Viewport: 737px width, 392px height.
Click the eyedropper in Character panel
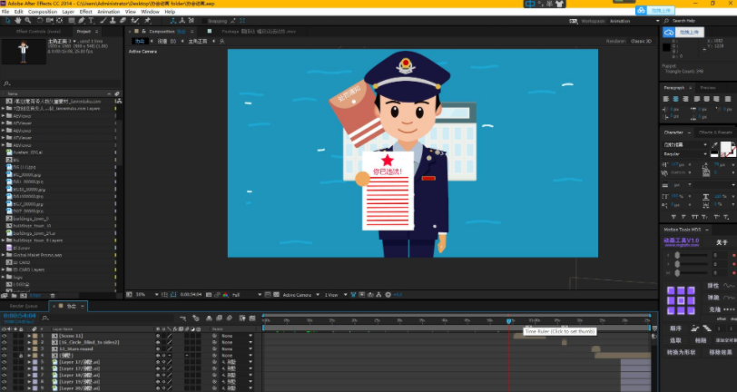[714, 145]
